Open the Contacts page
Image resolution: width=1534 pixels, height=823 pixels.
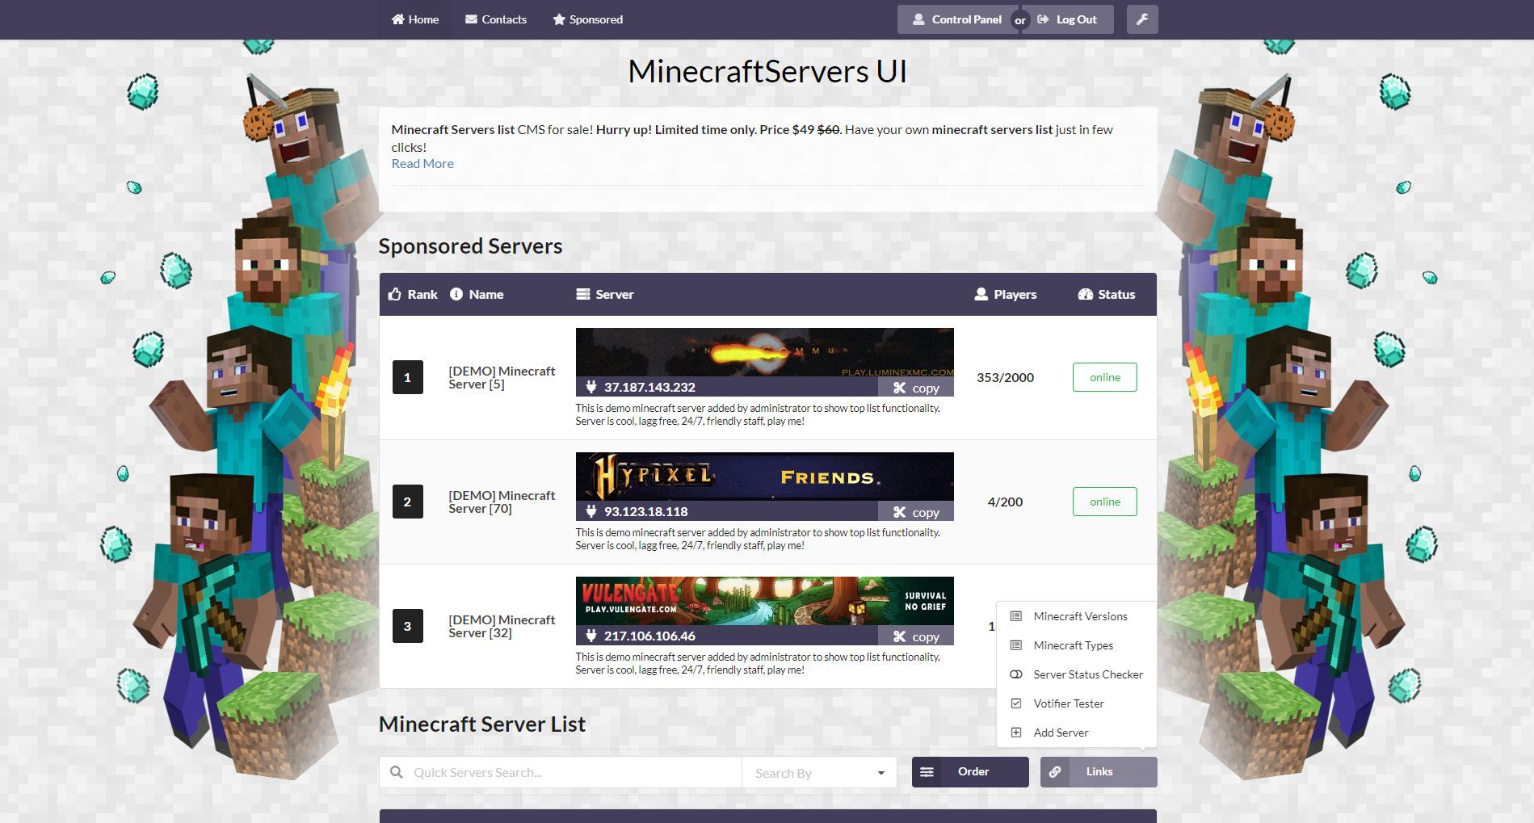[x=496, y=19]
